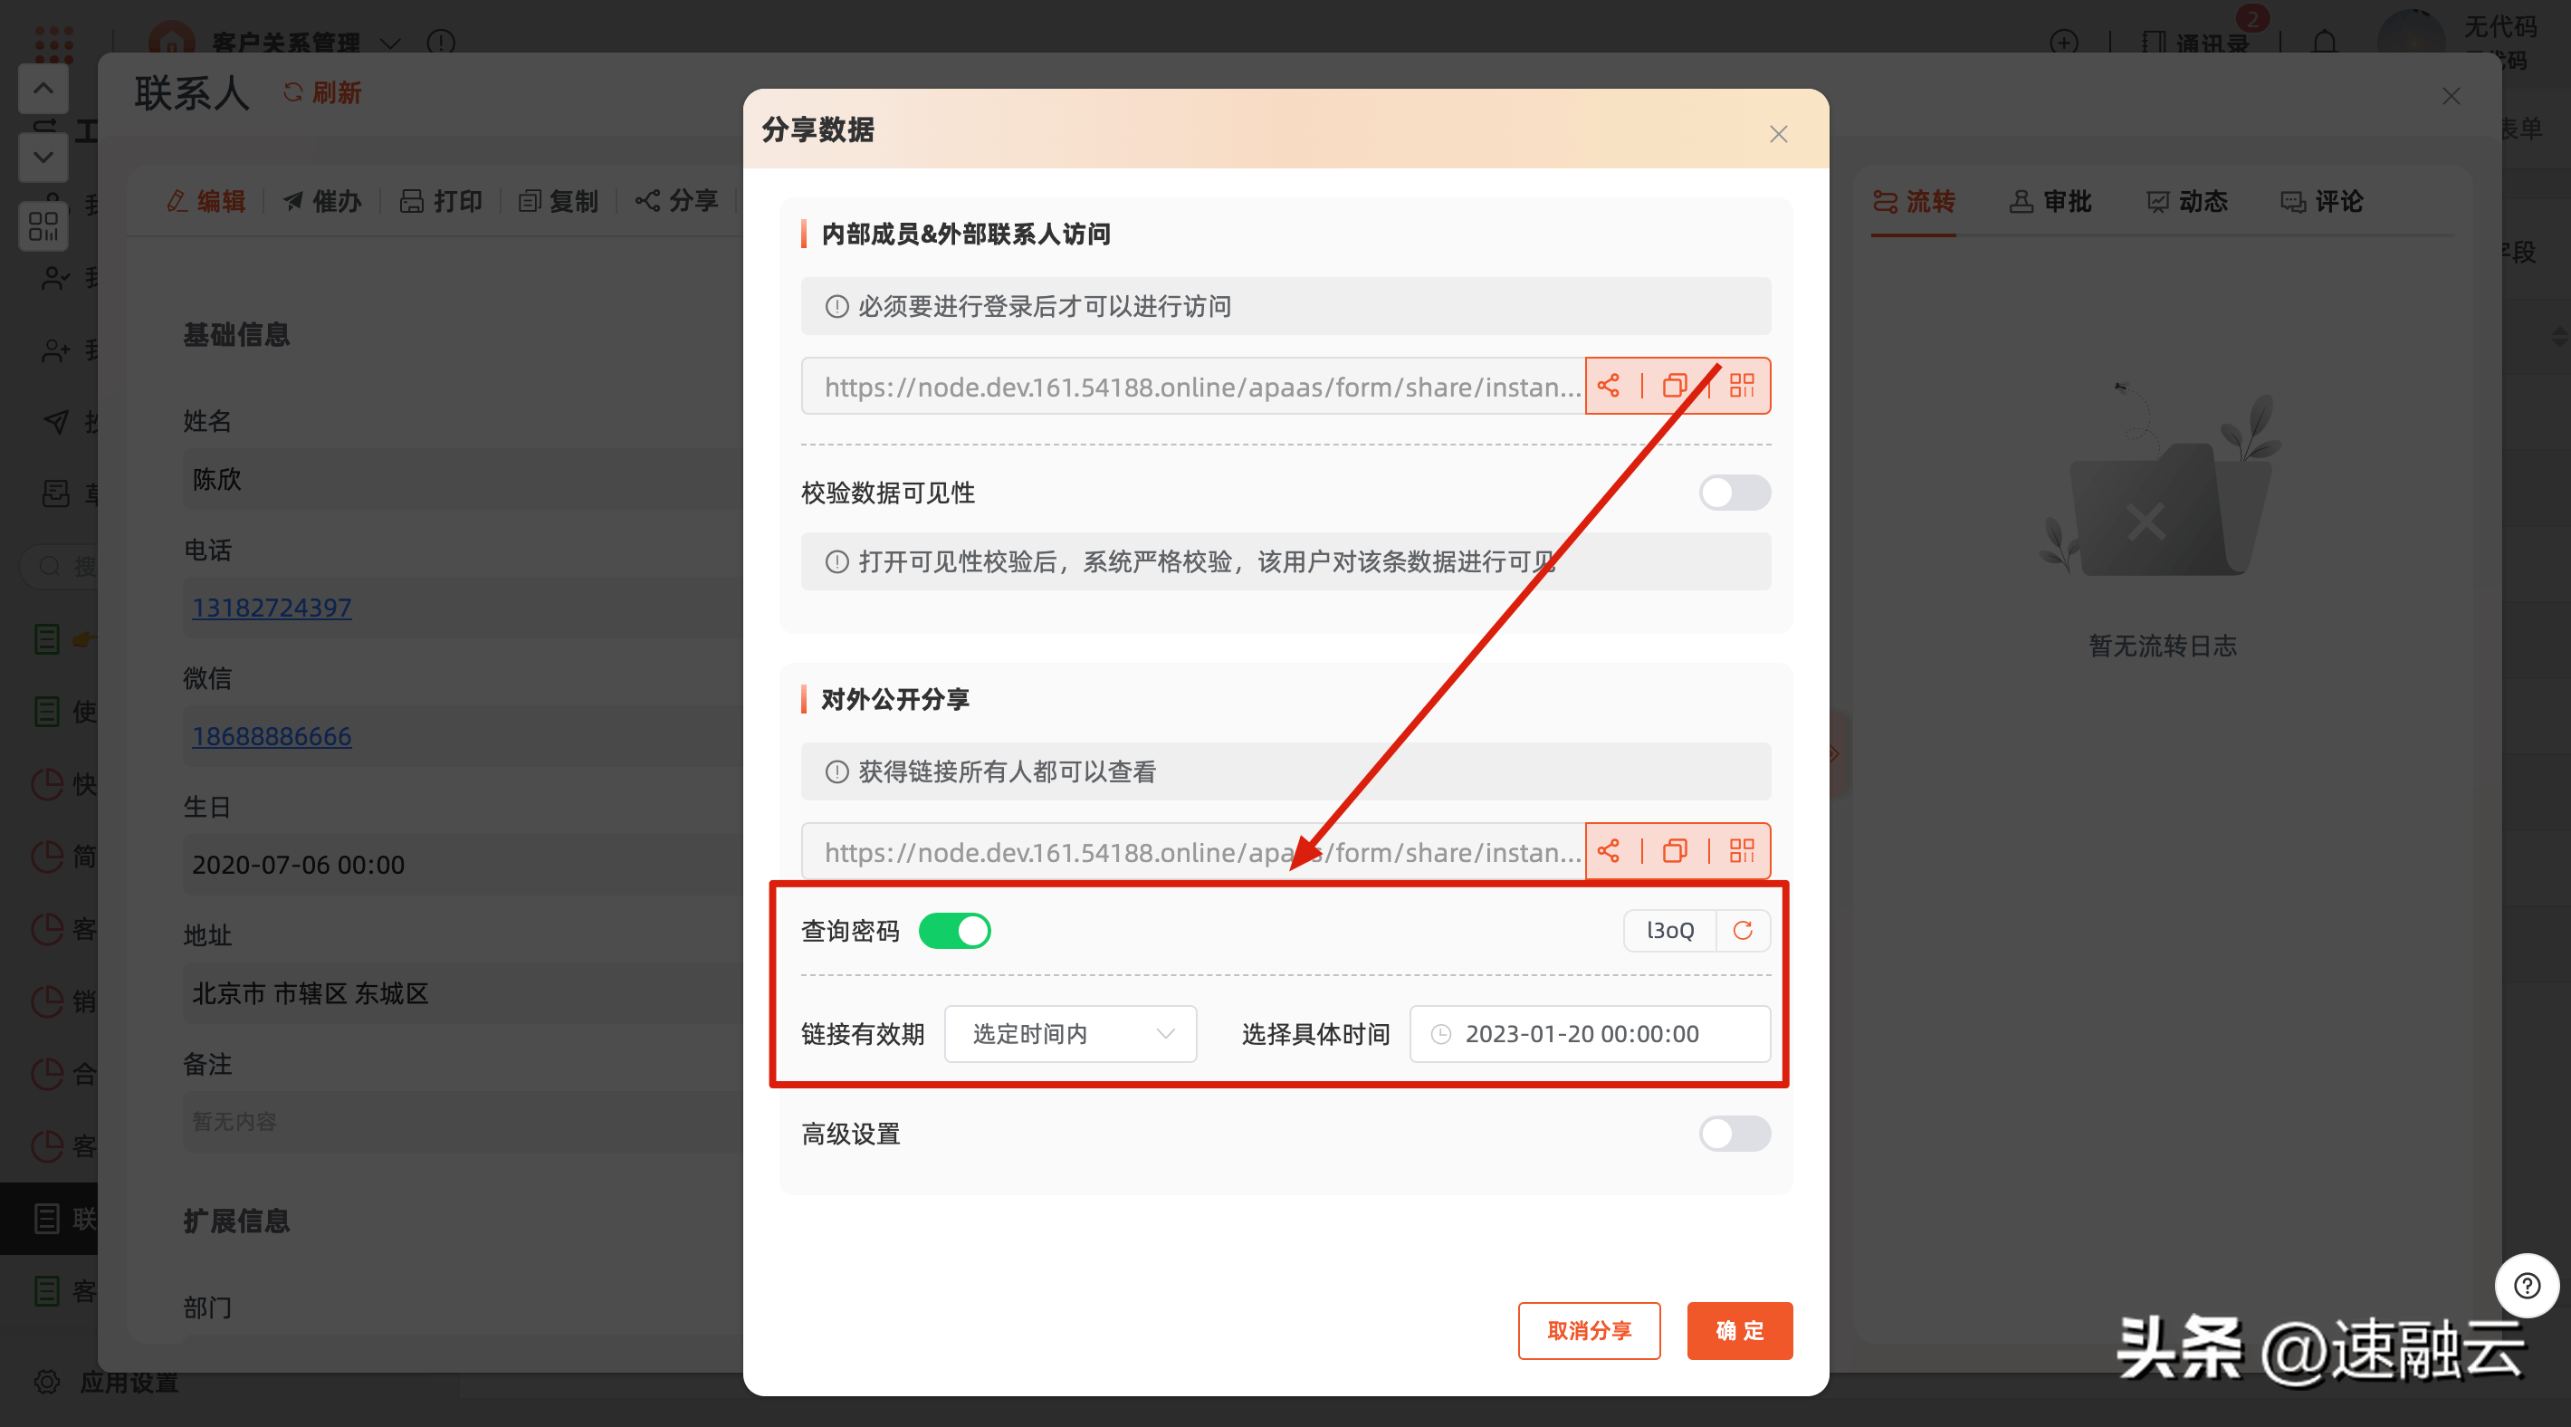
Task: Copy the public share link
Action: (1675, 851)
